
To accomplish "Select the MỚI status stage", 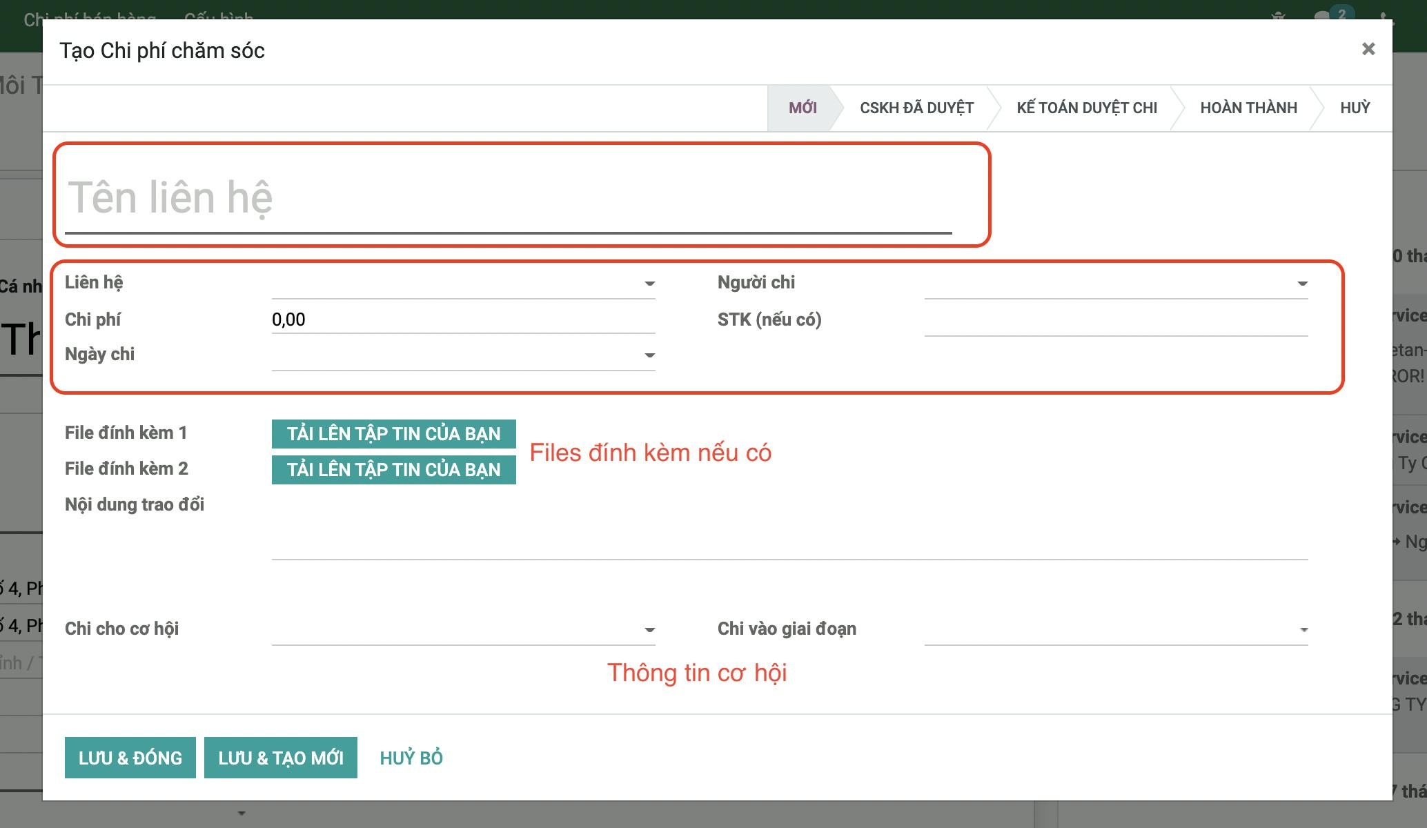I will coord(803,108).
